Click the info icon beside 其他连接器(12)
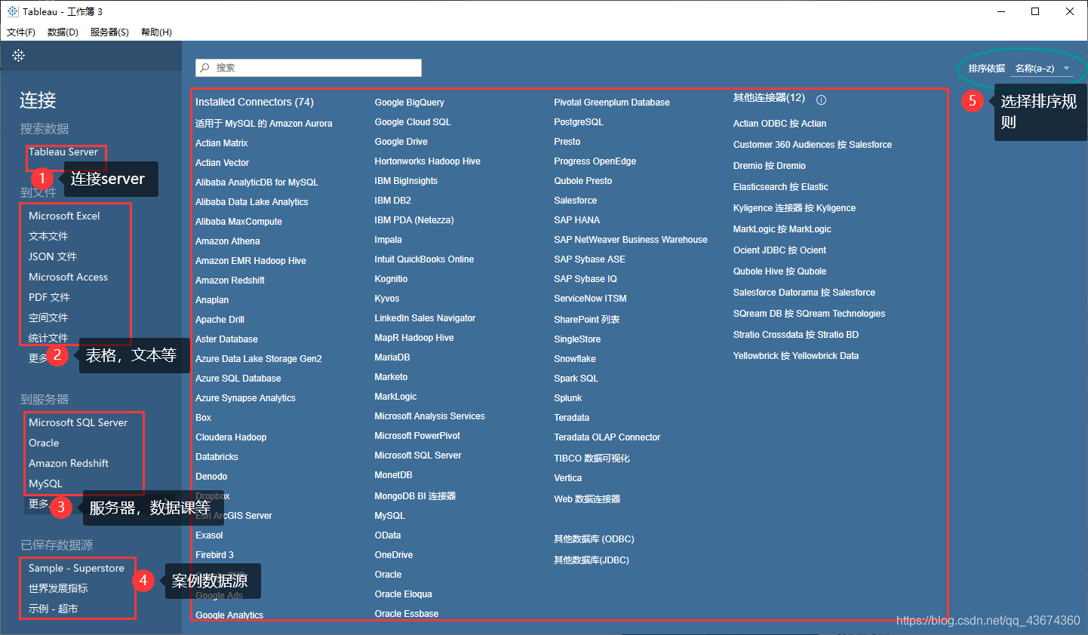 coord(822,100)
